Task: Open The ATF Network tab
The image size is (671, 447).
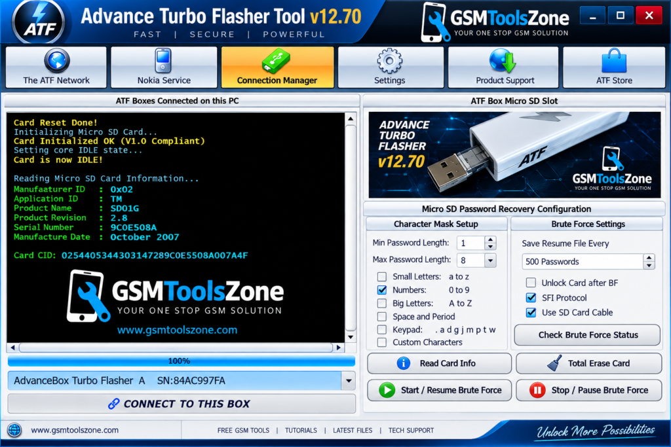Action: 56,67
